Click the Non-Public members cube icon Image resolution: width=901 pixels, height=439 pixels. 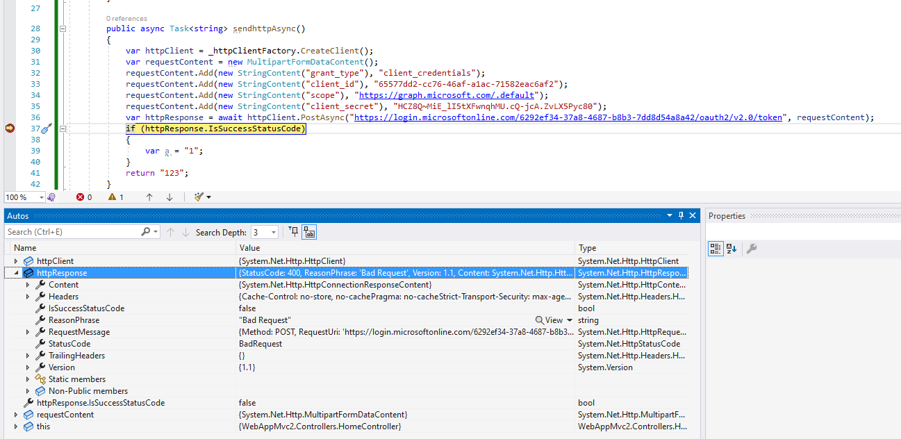point(40,391)
